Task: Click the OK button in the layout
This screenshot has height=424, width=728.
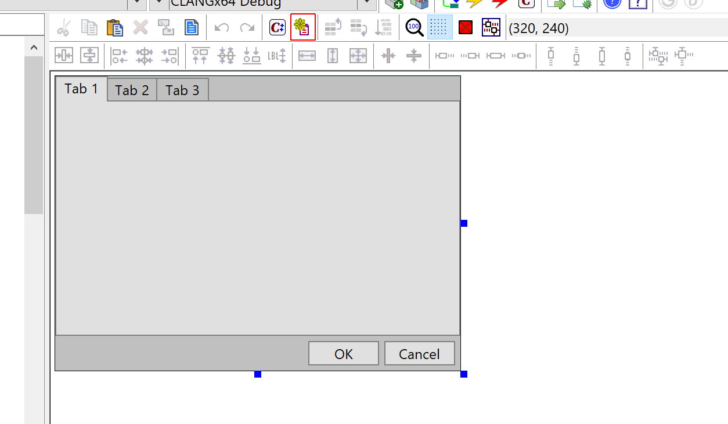Action: [343, 354]
